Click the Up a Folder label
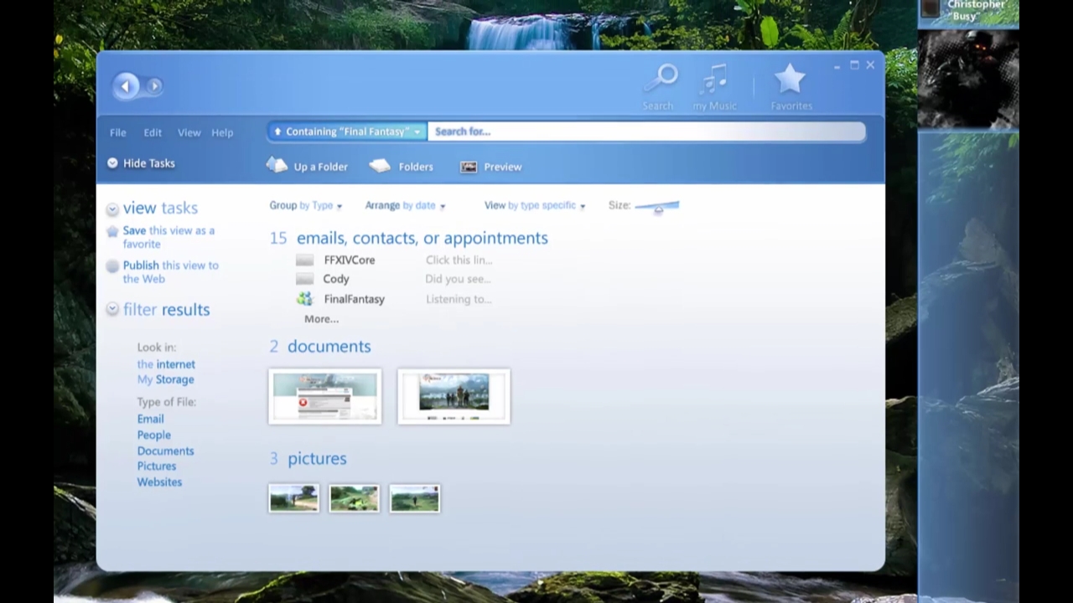 [320, 167]
